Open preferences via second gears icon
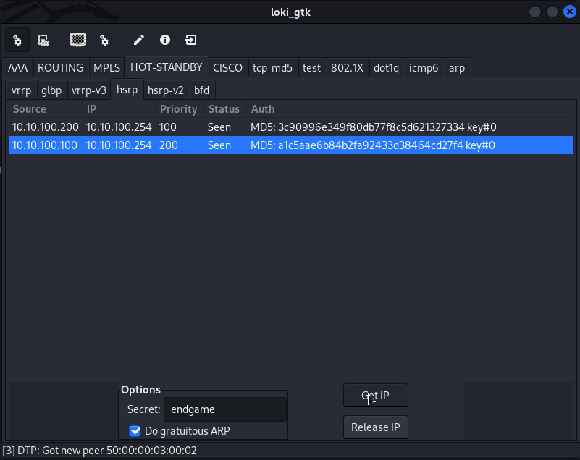580x460 pixels. coord(104,40)
